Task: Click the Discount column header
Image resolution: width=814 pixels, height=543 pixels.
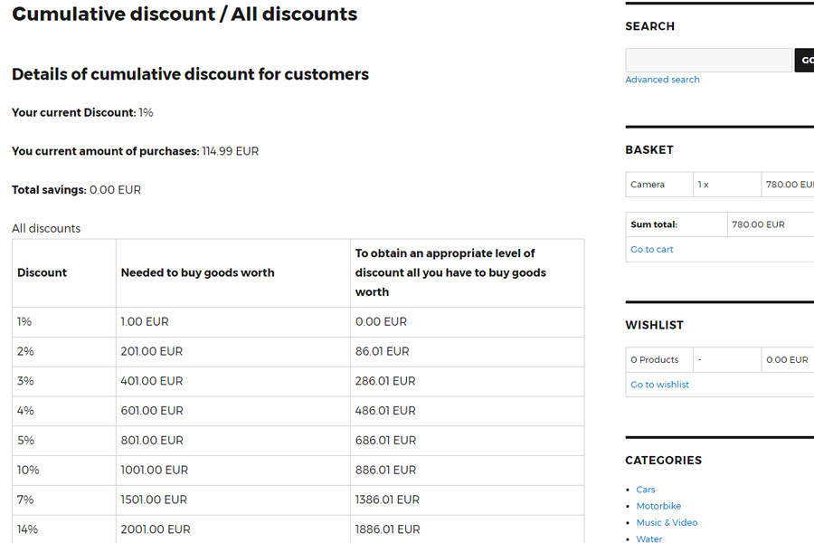Action: tap(42, 272)
